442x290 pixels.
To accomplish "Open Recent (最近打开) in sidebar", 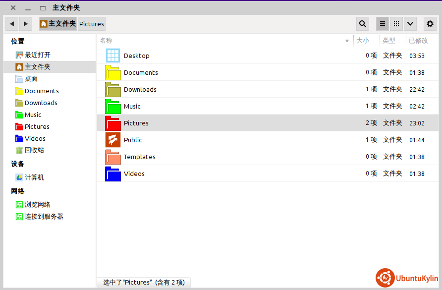I will [x=37, y=55].
